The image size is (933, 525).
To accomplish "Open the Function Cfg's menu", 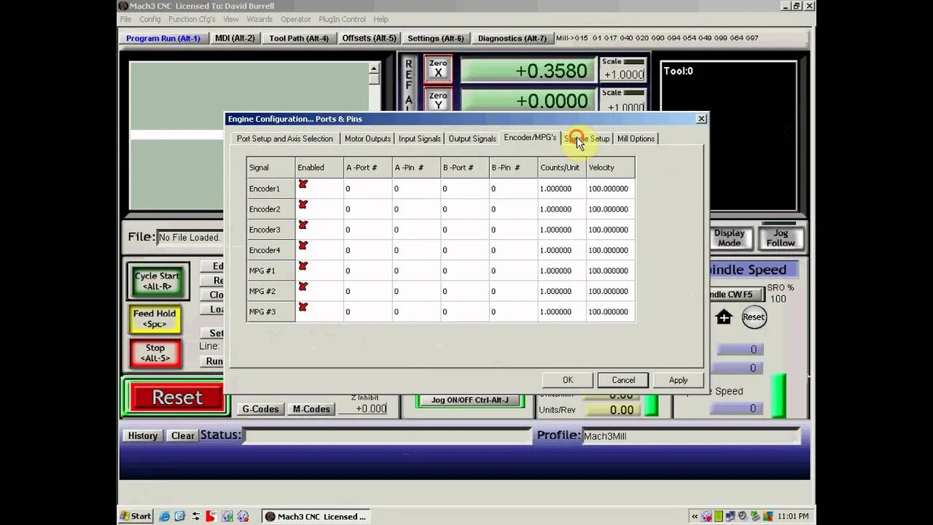I will coord(192,19).
